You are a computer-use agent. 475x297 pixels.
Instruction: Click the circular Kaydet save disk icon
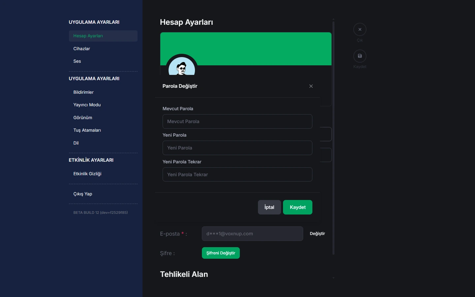[x=360, y=56]
